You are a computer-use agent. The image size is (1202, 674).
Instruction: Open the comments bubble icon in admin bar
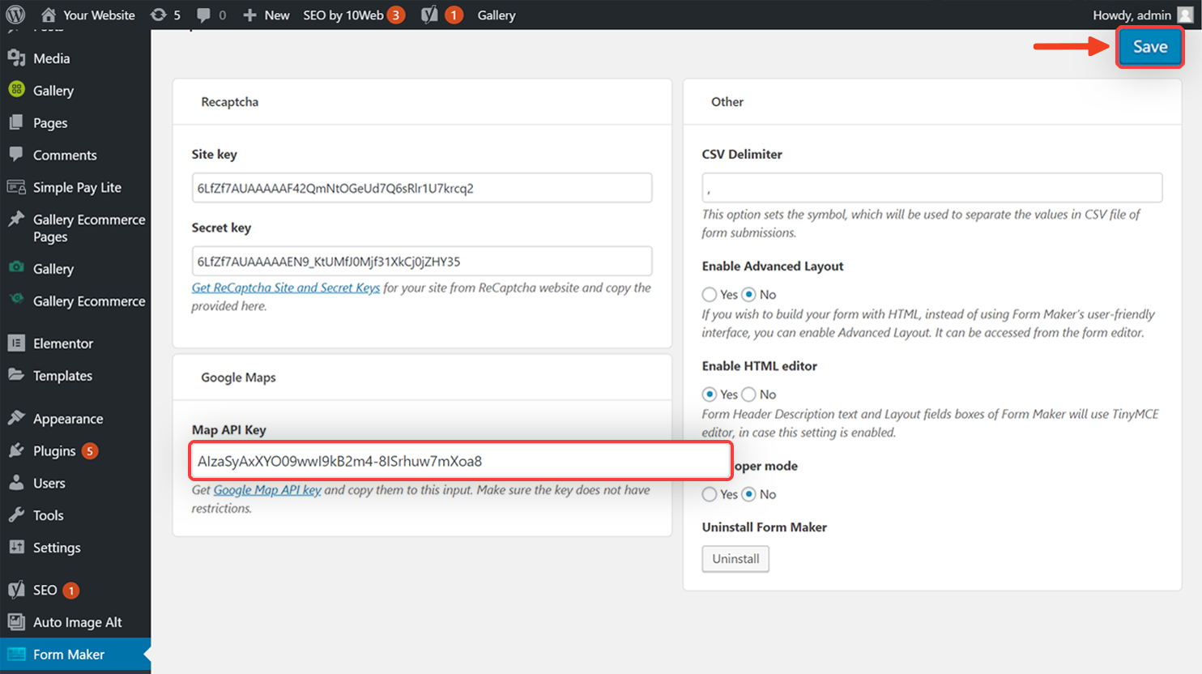point(203,15)
